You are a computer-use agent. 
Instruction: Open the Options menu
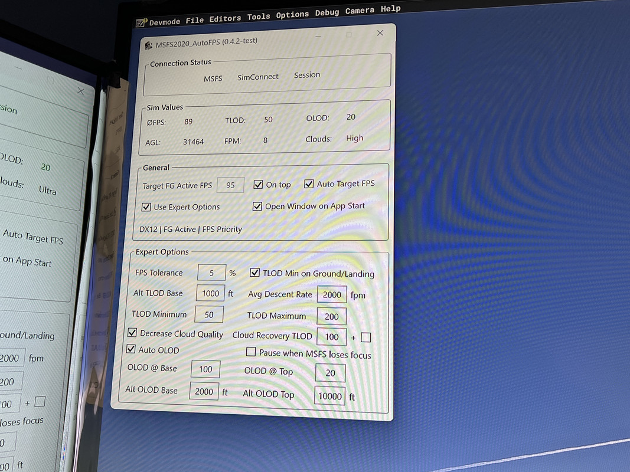click(x=292, y=14)
